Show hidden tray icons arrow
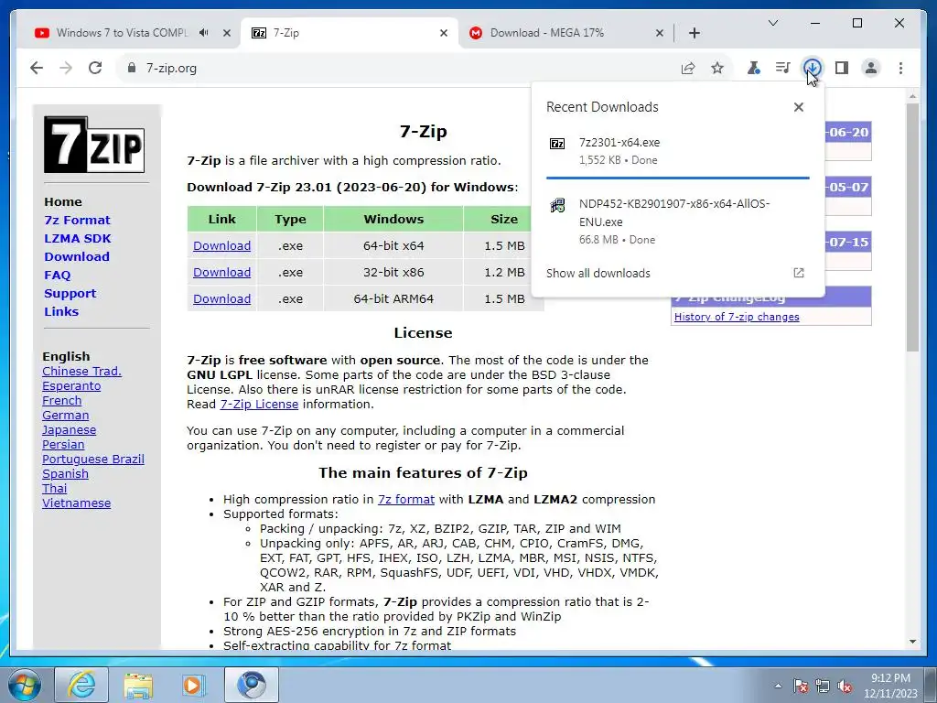Viewport: 937px width, 703px height. pos(778,686)
